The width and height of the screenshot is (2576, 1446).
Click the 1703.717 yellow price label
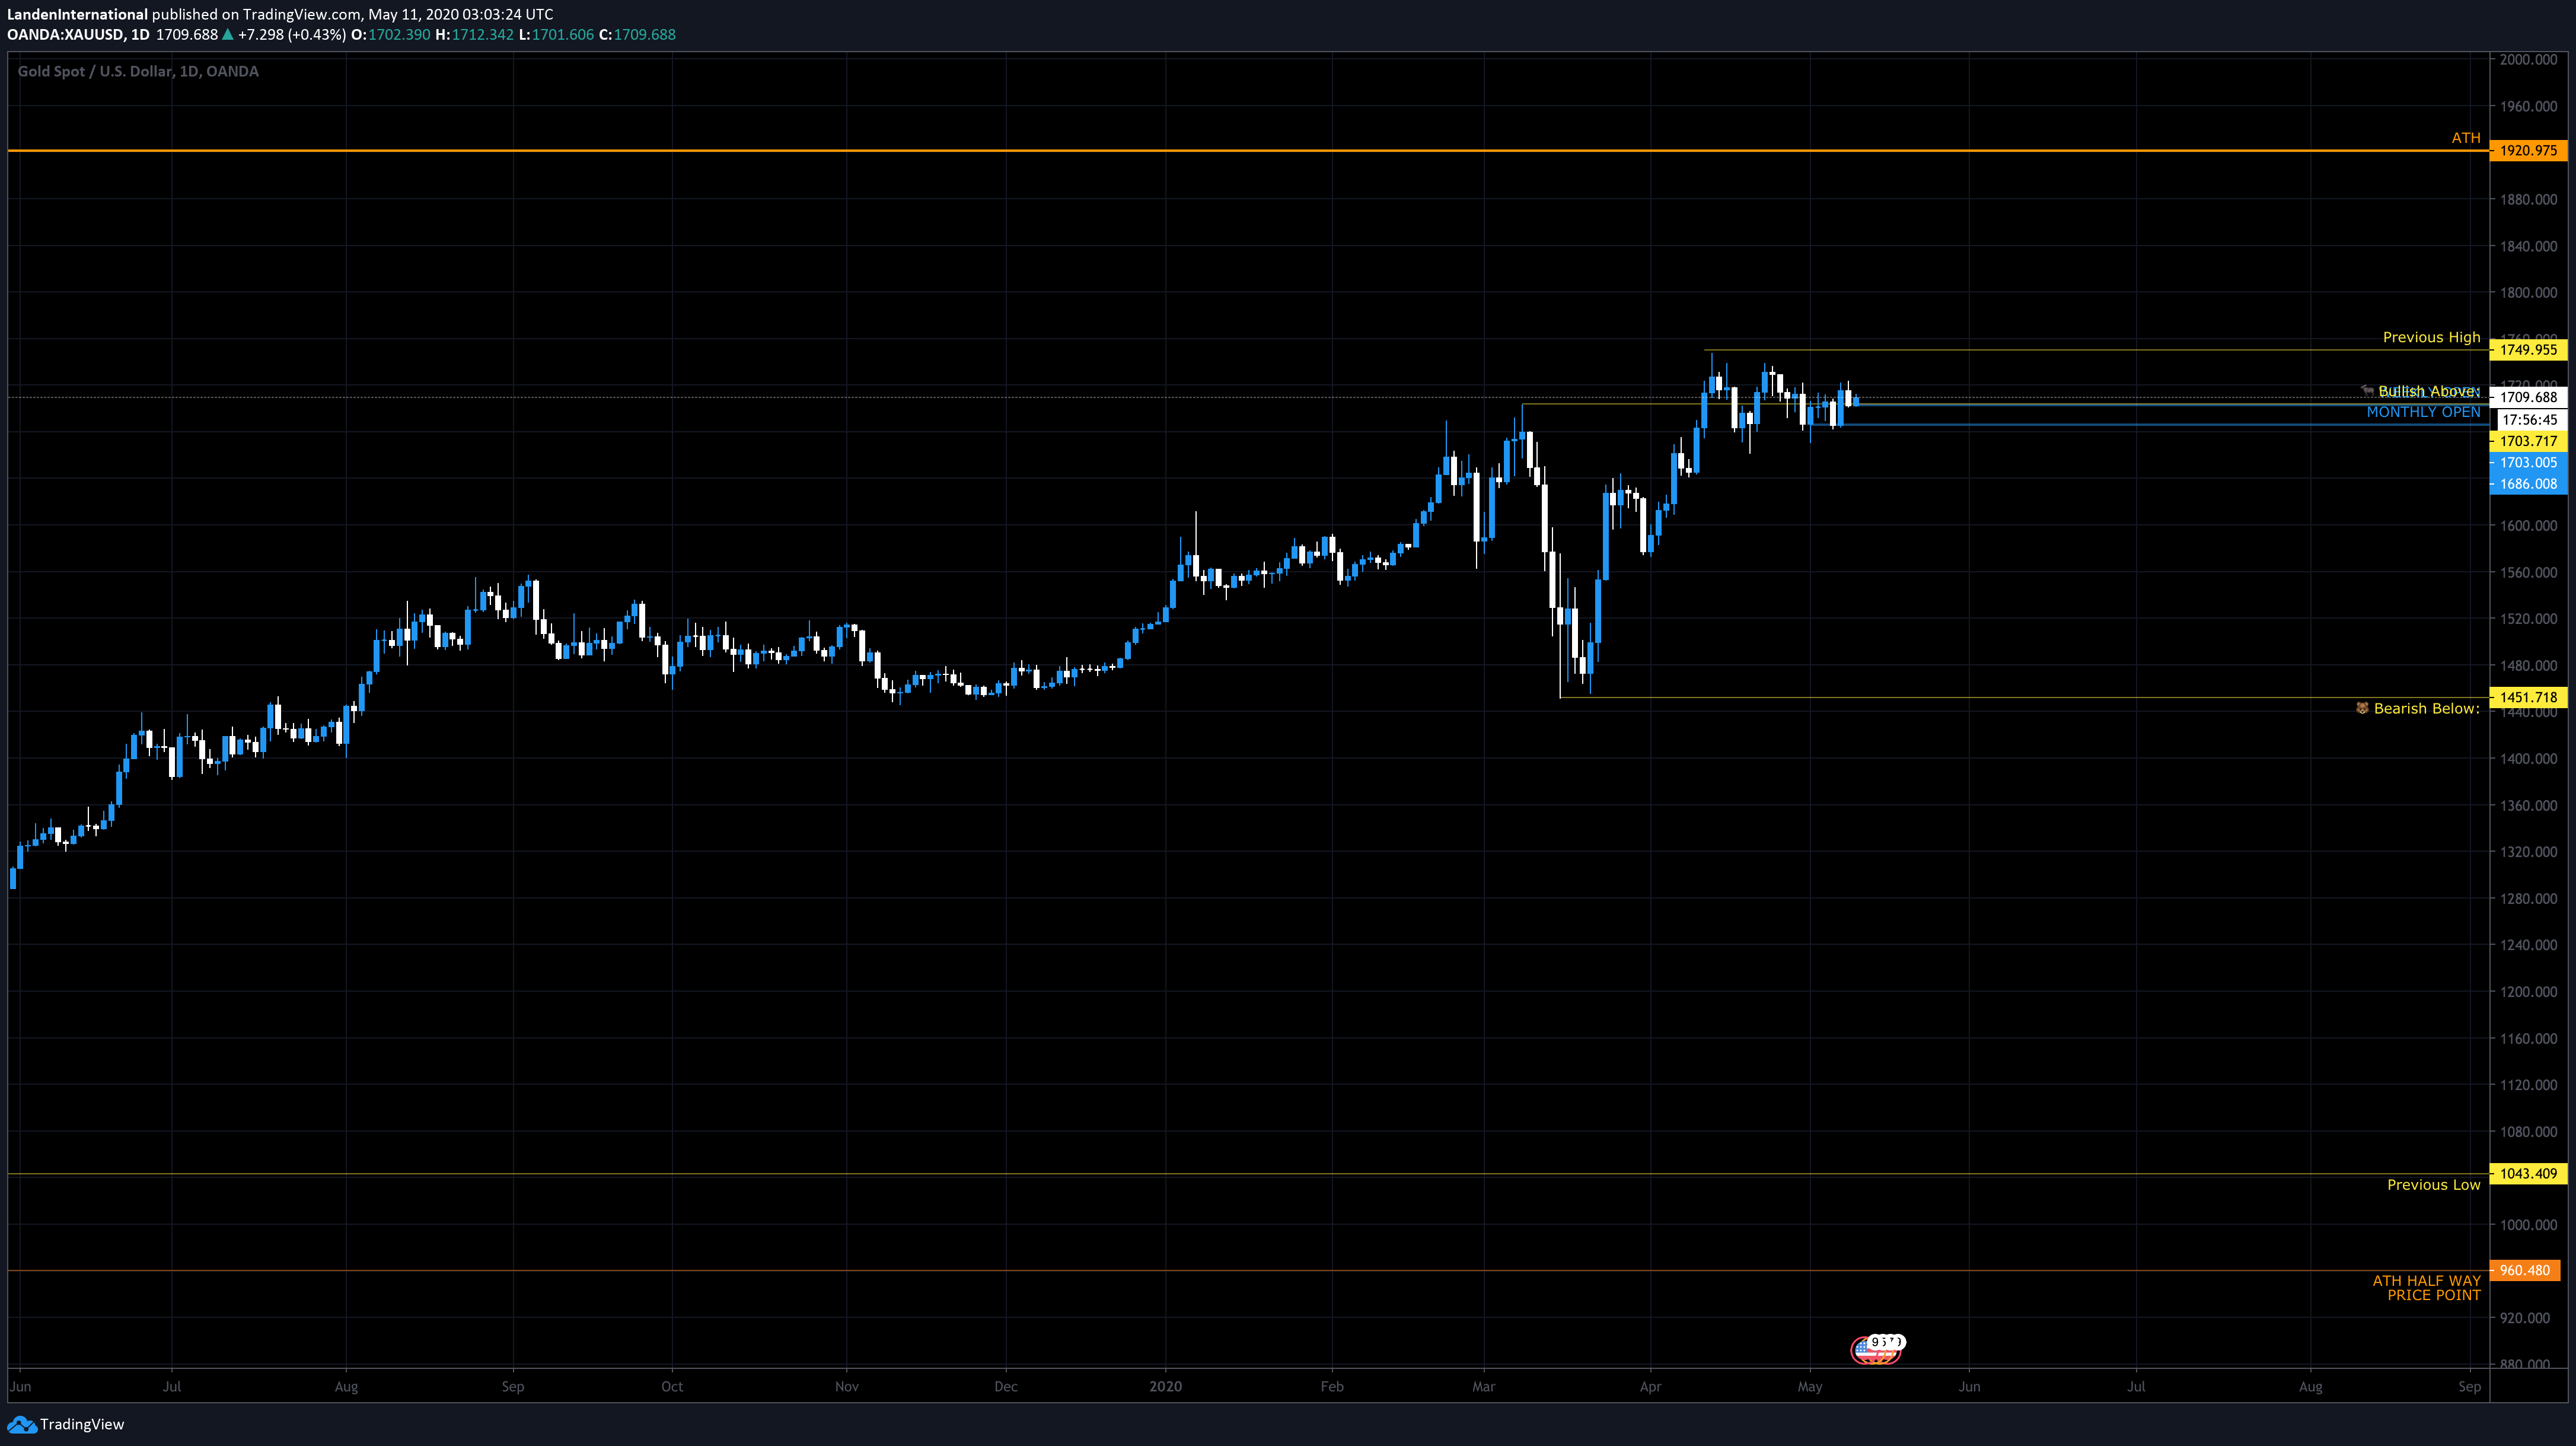tap(2527, 441)
